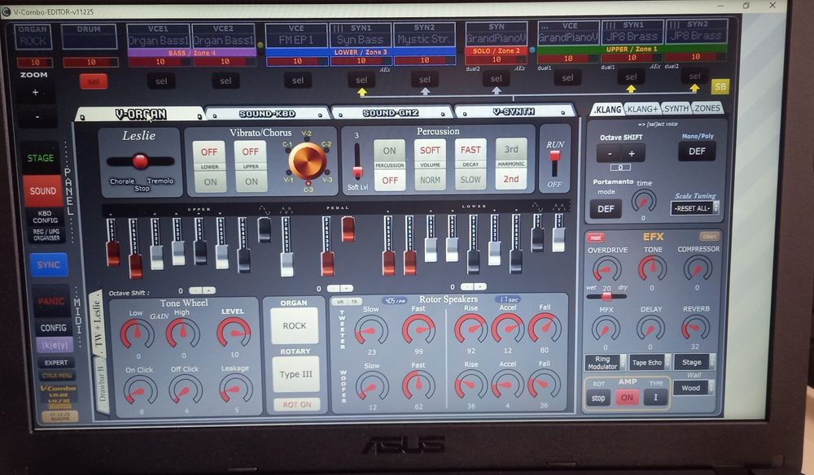Open the .SYNTH tab
Screen dimensions: 814x475
click(x=676, y=108)
